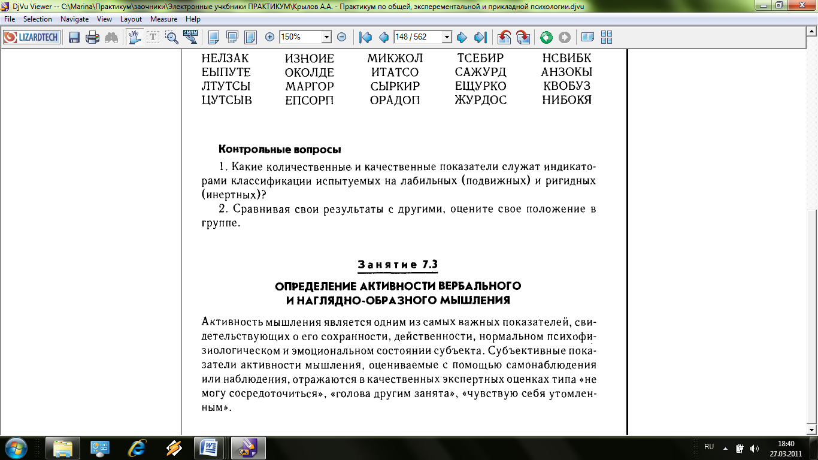818x460 pixels.
Task: Click the title 'ОПРЕДЕЛЕНИЕ АКТИВНОСТИ ВЕРБАЛЬНОГО'
Action: point(398,286)
